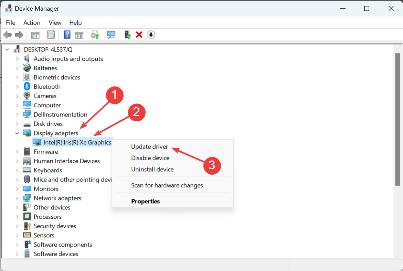Select Intel(R) Iris(R) Xe Graphics row

tap(73, 142)
